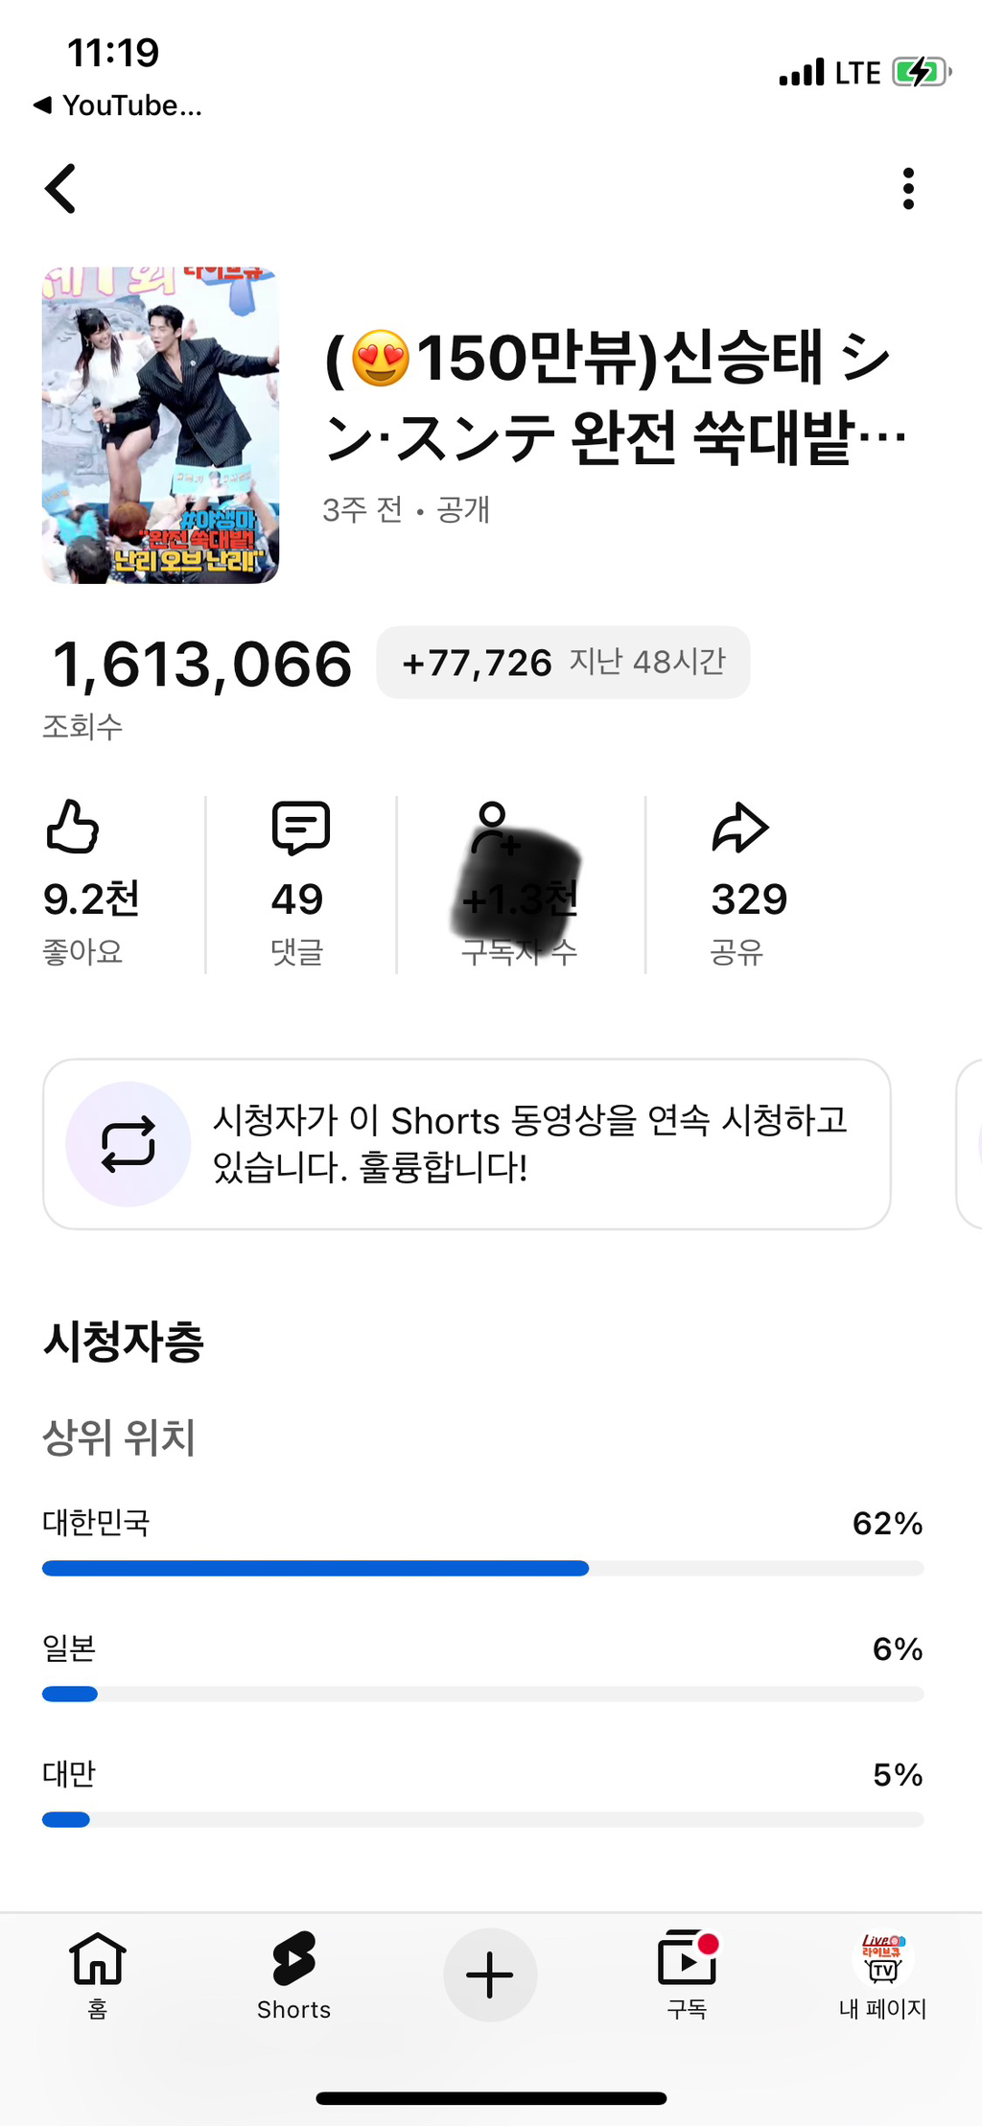Screen dimensions: 982x2126
Task: Tap the 일본 6% location bar
Action: [x=482, y=1694]
